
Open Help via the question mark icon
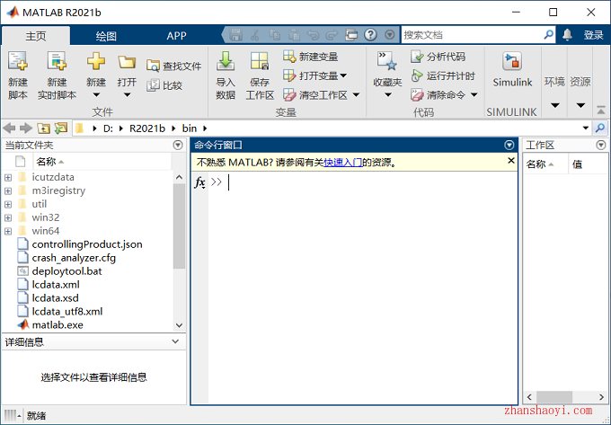click(370, 35)
